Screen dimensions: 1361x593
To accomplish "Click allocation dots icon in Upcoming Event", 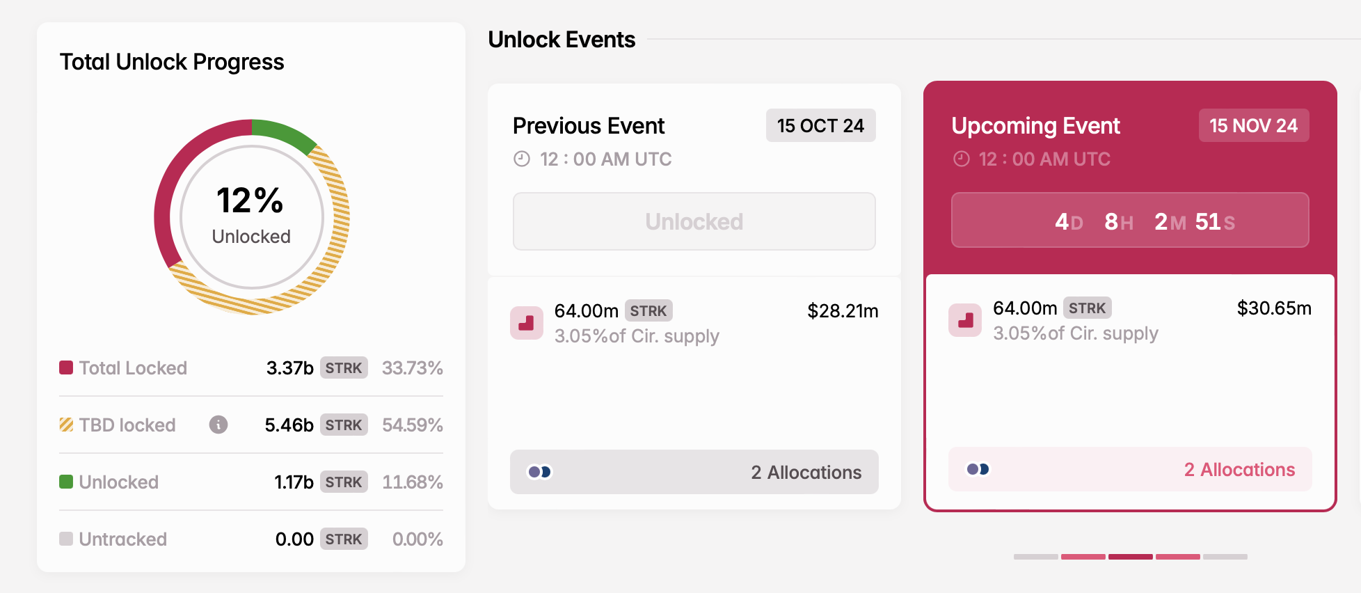I will pos(978,469).
